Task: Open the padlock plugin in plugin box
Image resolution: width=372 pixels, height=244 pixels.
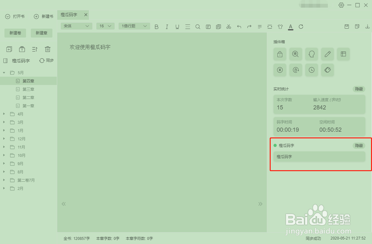Action: [280, 54]
